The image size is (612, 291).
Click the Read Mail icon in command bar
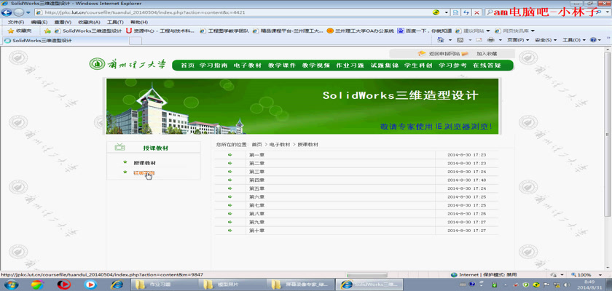[x=479, y=40]
